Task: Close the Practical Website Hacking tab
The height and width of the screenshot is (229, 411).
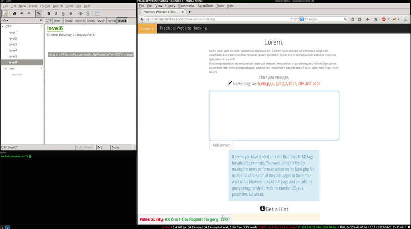Action: pyautogui.click(x=183, y=12)
